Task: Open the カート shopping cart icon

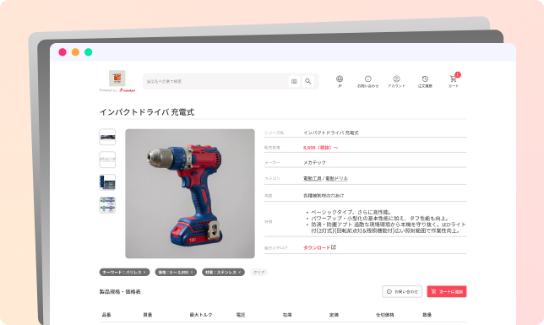Action: [454, 82]
